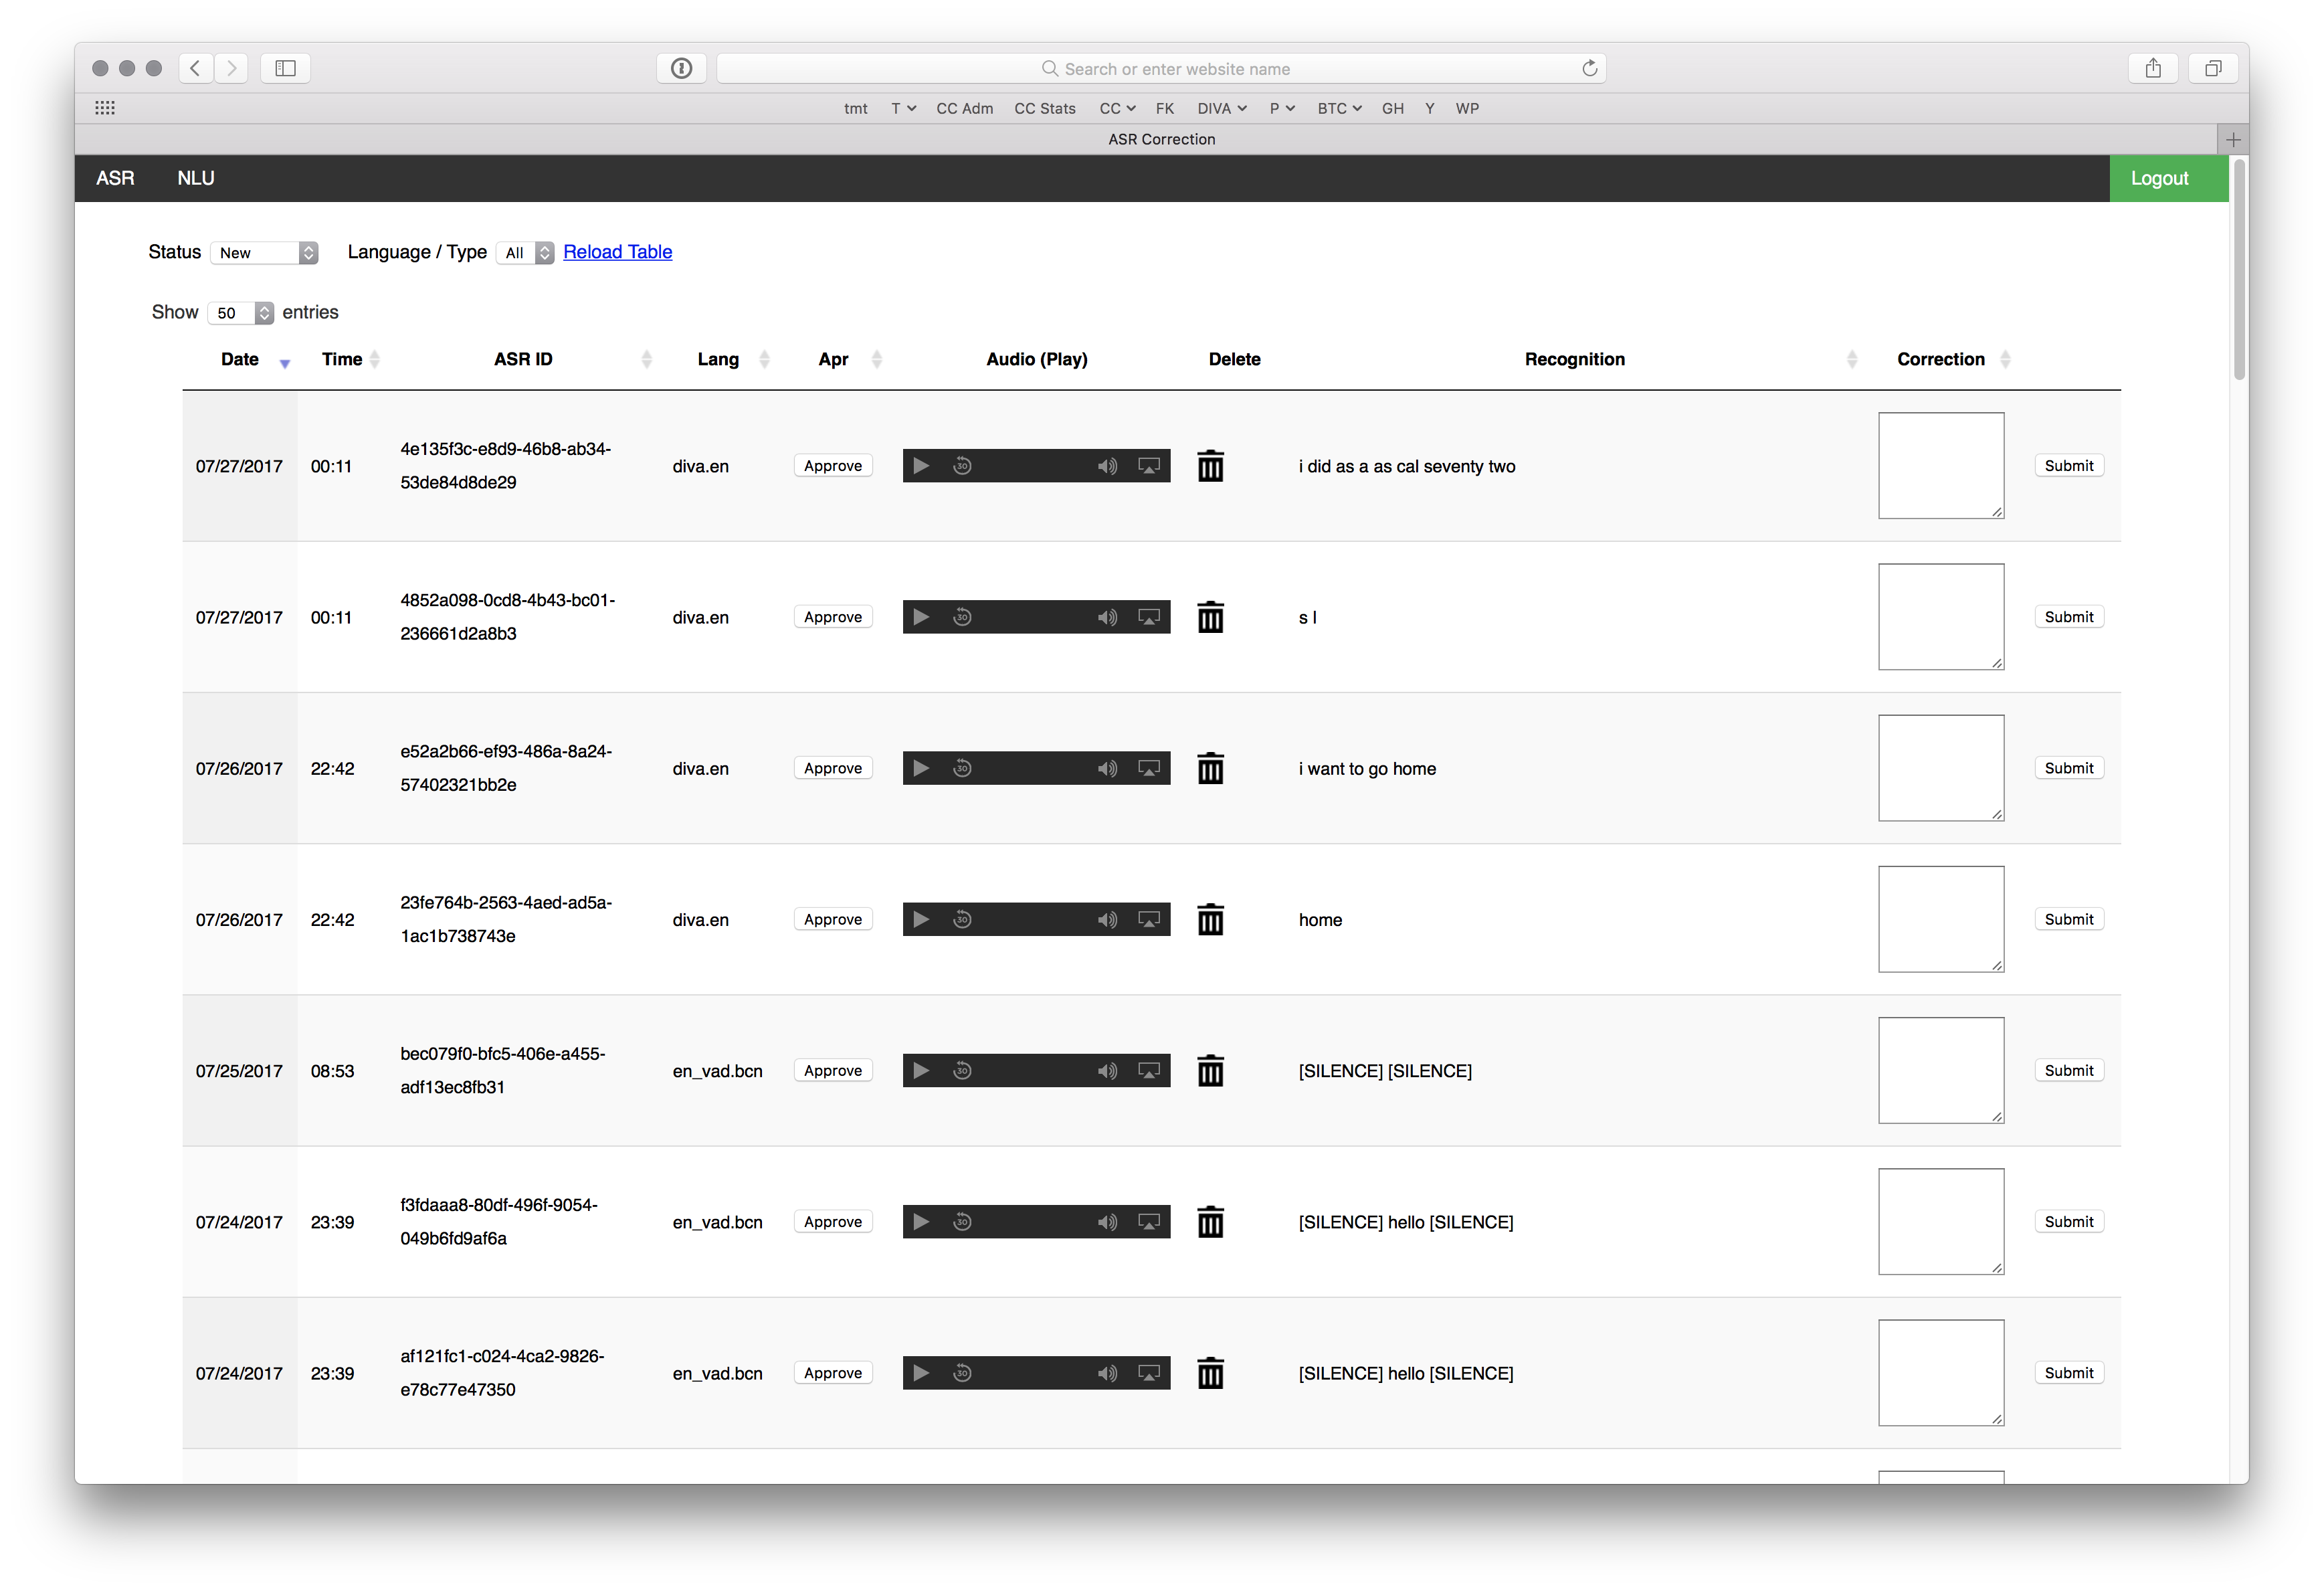2324x1591 pixels.
Task: Sort table by the Lang column
Action: [x=718, y=359]
